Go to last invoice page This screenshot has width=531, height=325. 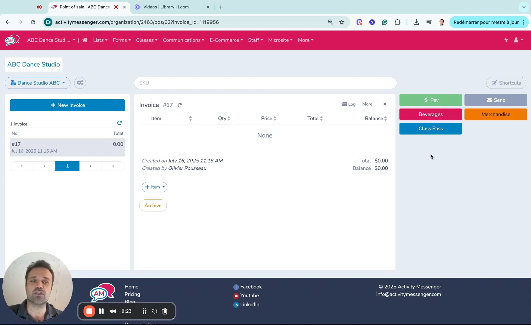(x=113, y=166)
